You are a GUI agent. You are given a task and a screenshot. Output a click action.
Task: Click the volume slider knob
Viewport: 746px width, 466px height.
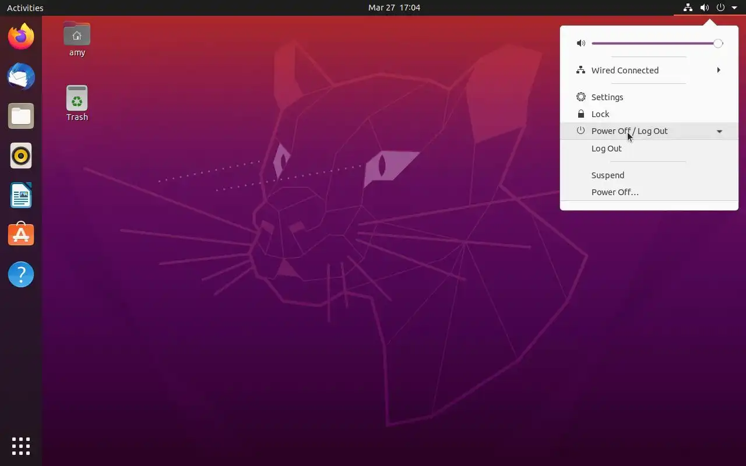tap(718, 43)
